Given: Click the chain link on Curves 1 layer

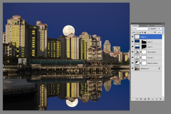Looking at the screenshot, I should pos(141,58).
